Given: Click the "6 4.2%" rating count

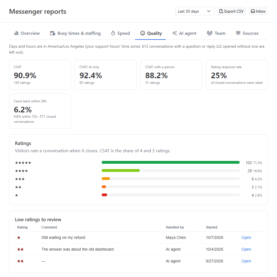Looking at the screenshot, I should (257, 179).
